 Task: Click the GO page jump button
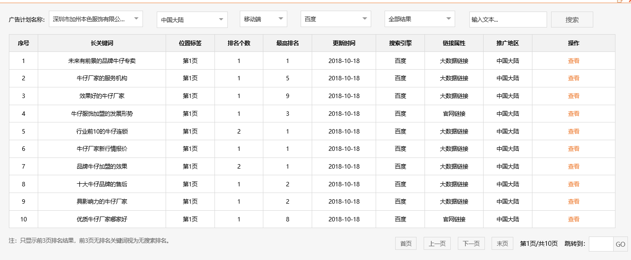622,243
